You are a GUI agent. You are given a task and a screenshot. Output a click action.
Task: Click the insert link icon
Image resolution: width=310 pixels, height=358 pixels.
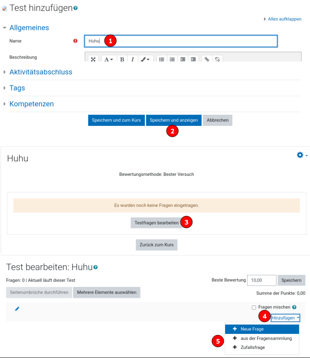coord(207,59)
